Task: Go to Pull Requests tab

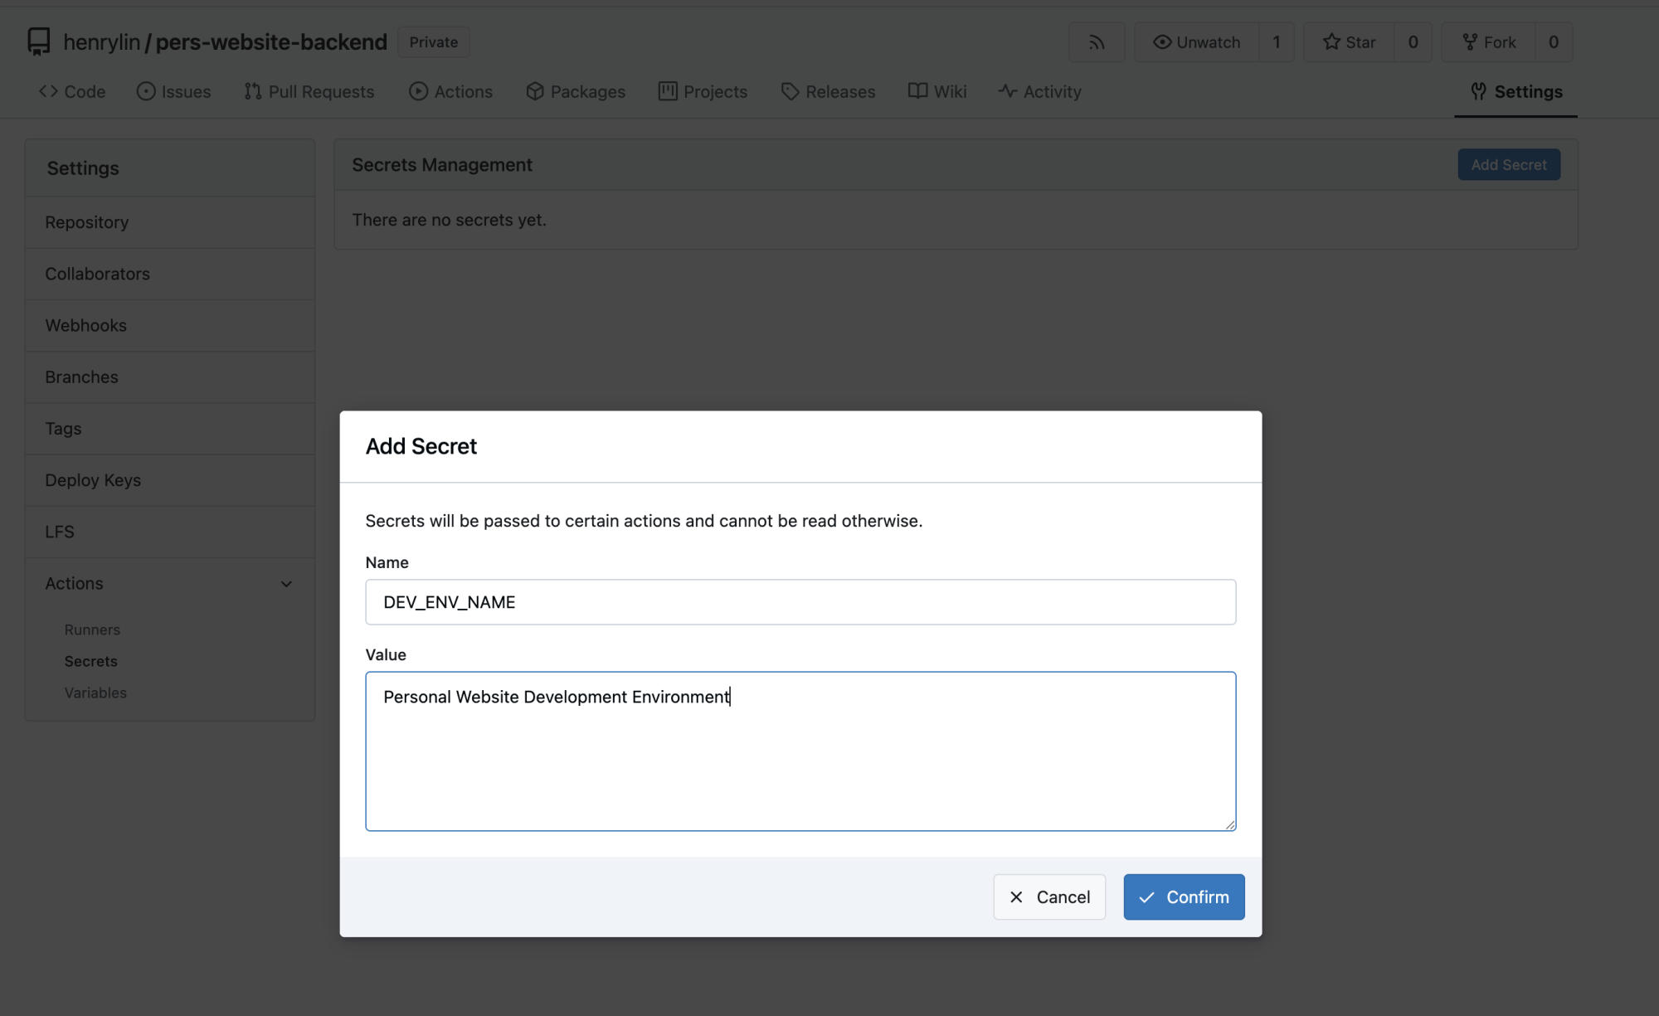Action: tap(309, 92)
